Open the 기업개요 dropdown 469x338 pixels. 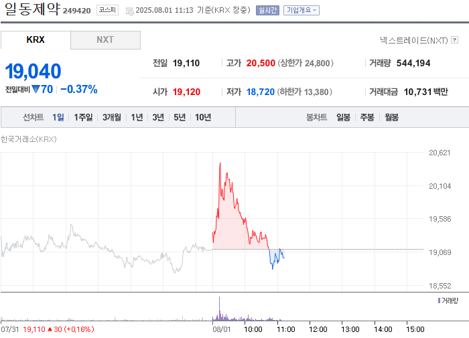(301, 11)
